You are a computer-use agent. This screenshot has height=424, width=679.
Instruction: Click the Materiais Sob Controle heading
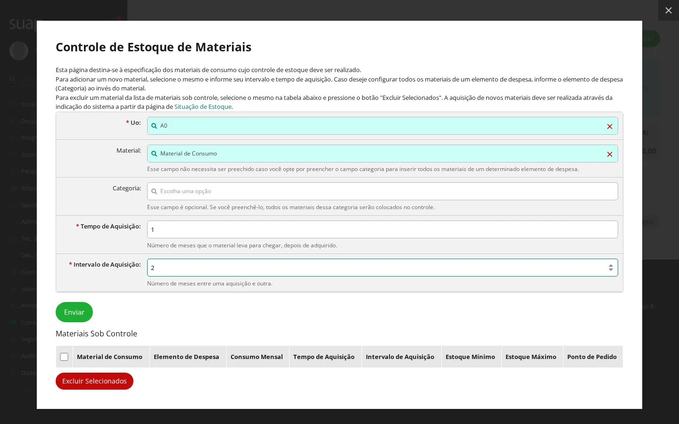click(96, 334)
